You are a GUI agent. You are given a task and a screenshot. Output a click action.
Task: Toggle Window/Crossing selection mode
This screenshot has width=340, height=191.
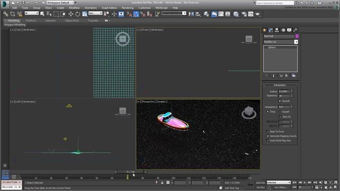pos(63,14)
